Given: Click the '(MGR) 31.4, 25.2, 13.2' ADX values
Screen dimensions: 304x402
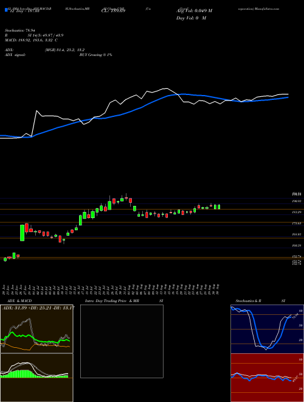Looking at the screenshot, I should 64,50.
